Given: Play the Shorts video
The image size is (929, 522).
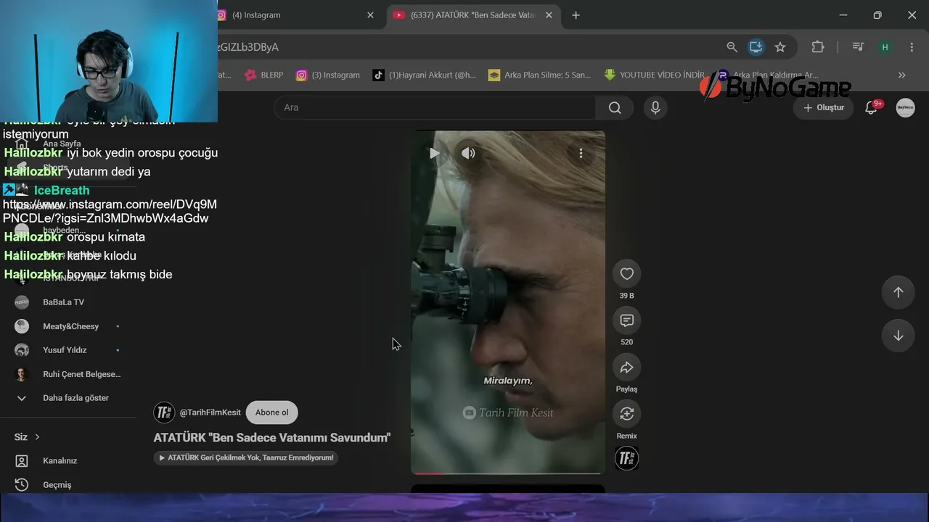Looking at the screenshot, I should (434, 153).
